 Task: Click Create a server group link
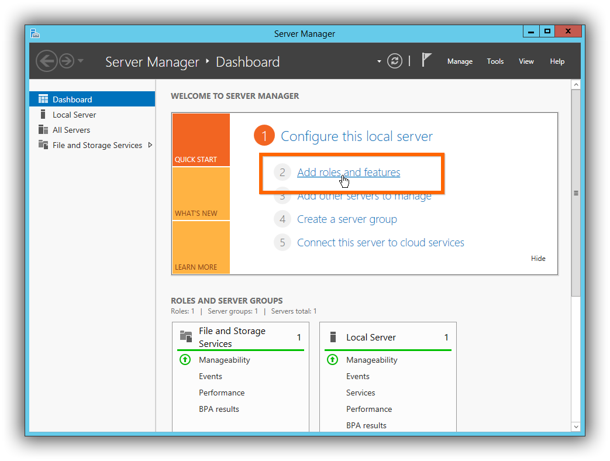(x=347, y=219)
